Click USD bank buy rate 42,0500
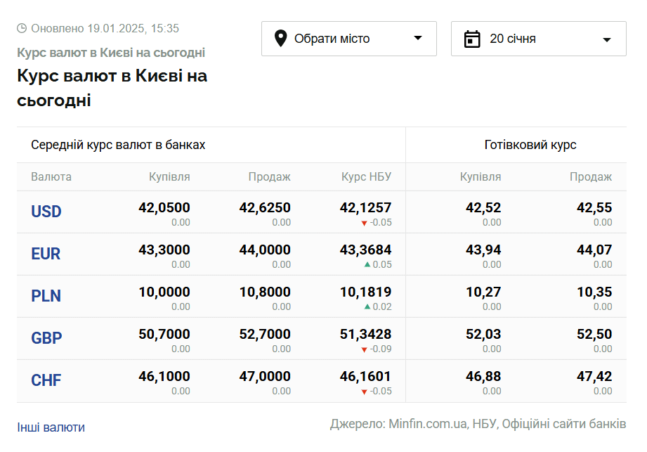The width and height of the screenshot is (647, 452). 164,207
